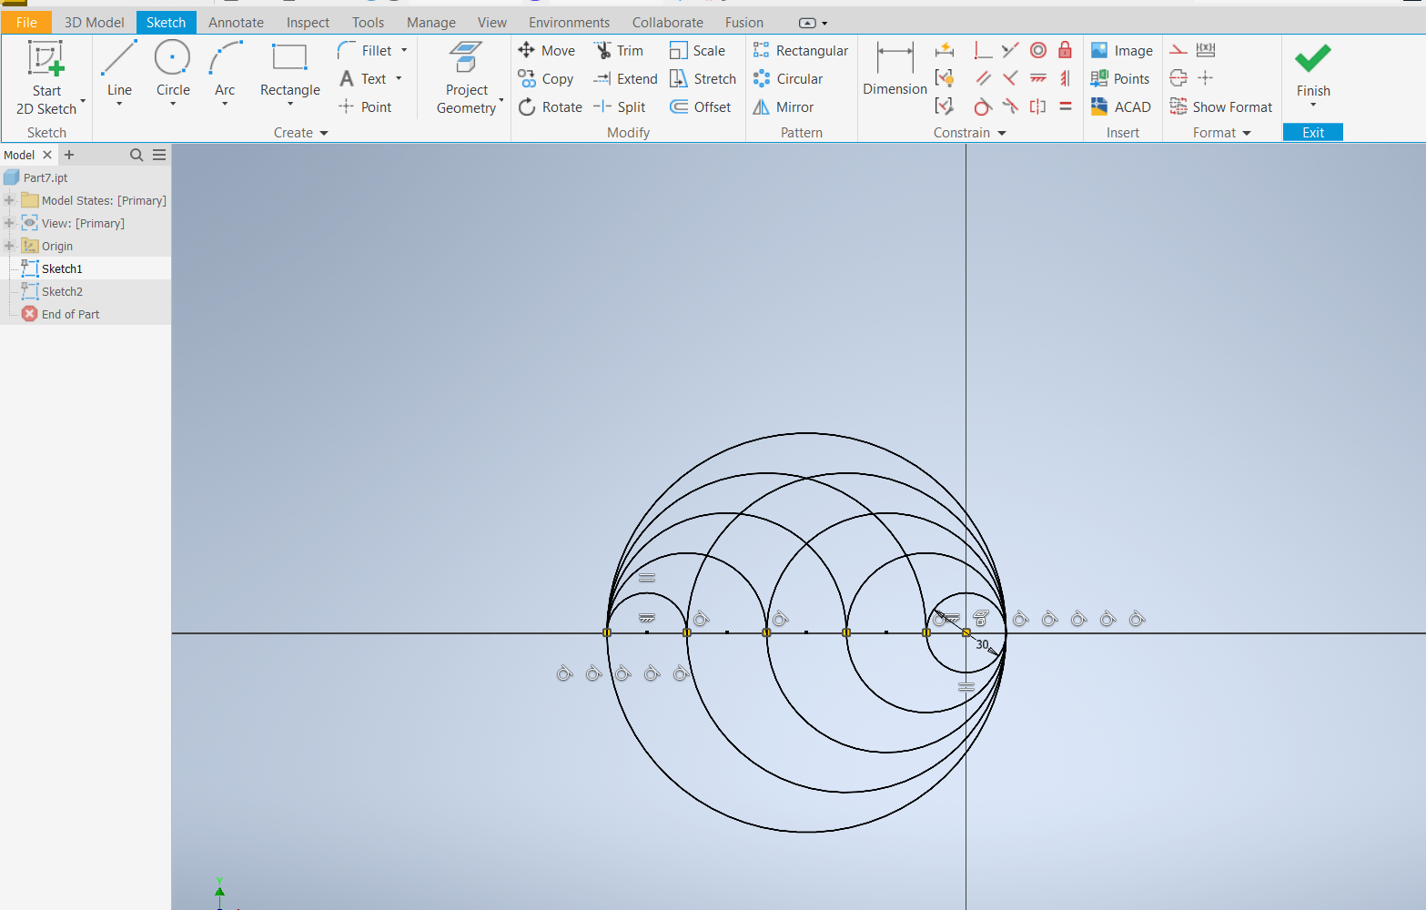Switch to the 3D Model tab
The height and width of the screenshot is (910, 1426).
(x=94, y=23)
